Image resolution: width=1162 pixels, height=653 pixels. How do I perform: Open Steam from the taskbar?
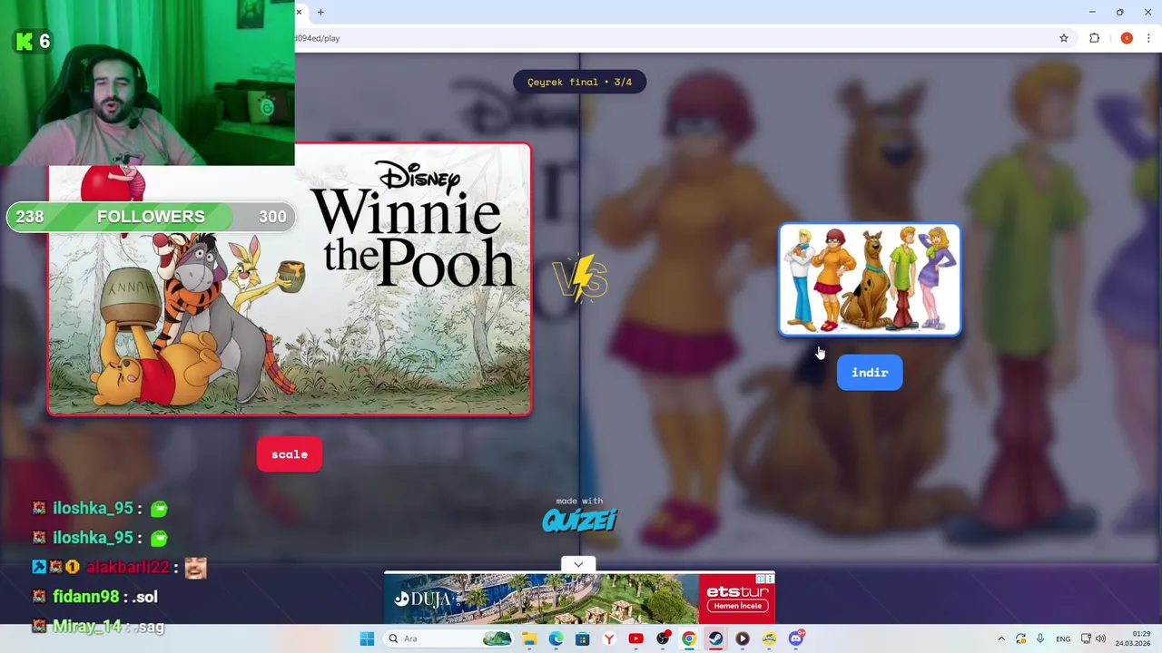[715, 638]
